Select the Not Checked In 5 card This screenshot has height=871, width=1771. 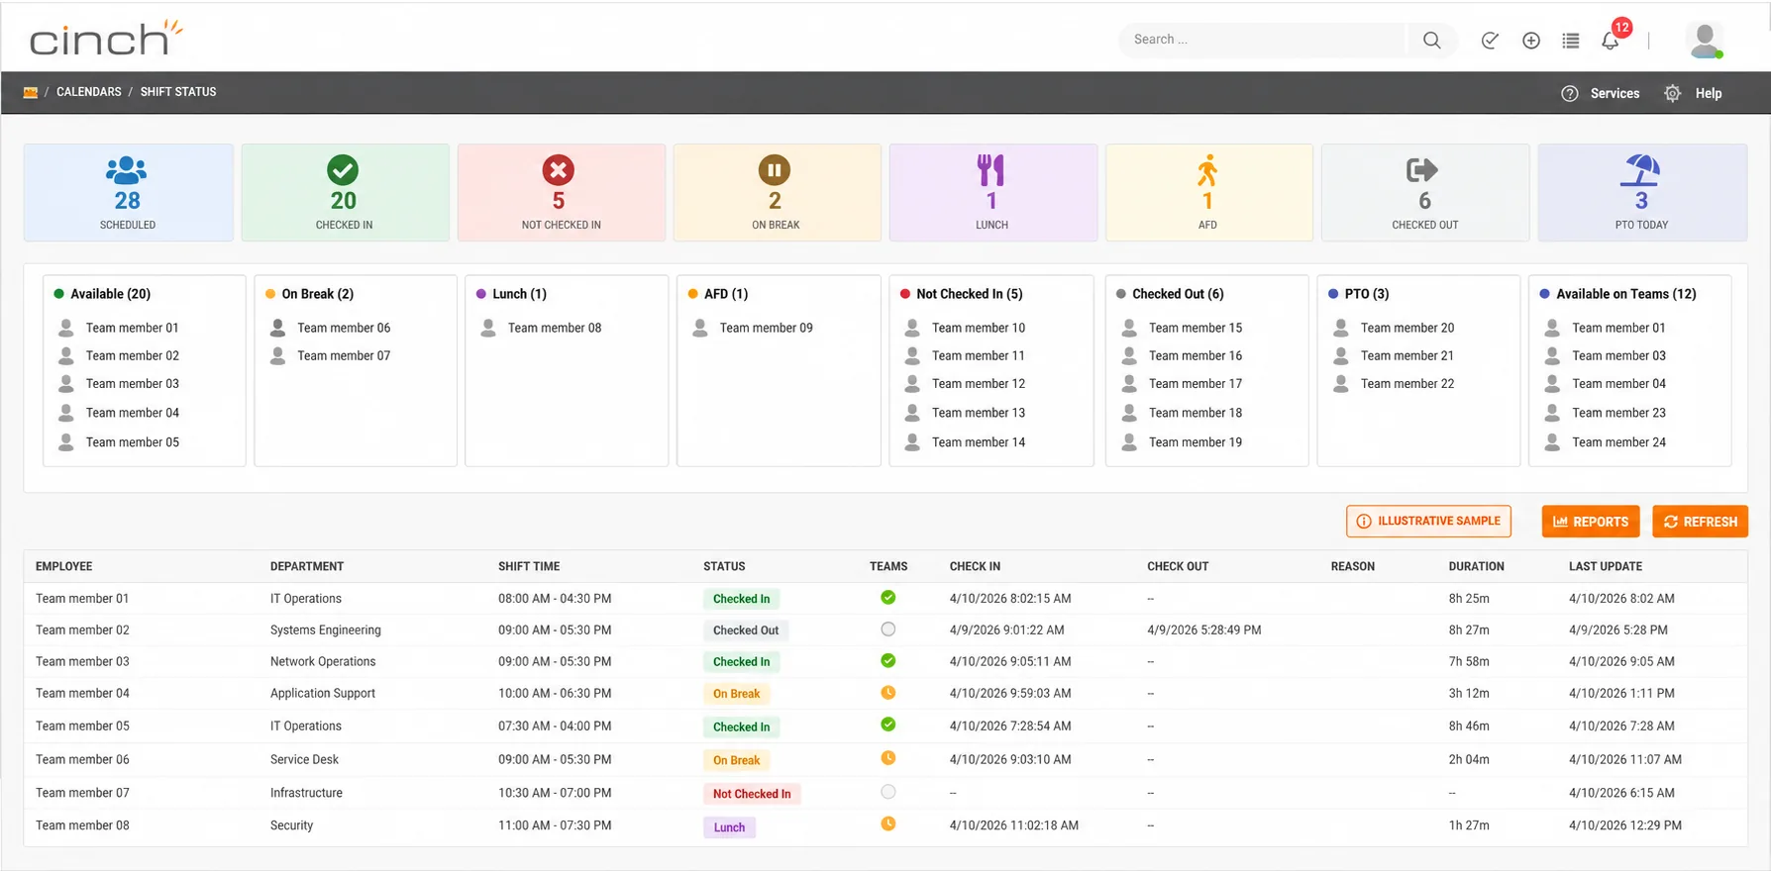[x=561, y=193]
